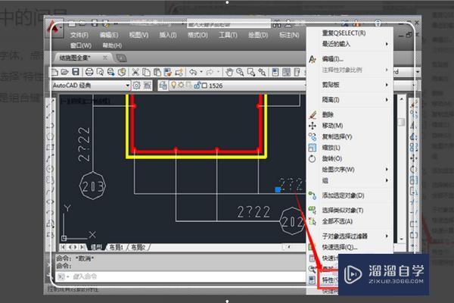
Task: Switch to the 布局1 layout tab
Action: point(117,248)
